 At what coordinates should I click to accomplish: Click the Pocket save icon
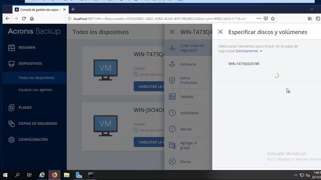point(266,18)
